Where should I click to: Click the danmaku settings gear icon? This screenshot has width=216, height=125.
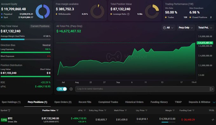tap(71, 89)
